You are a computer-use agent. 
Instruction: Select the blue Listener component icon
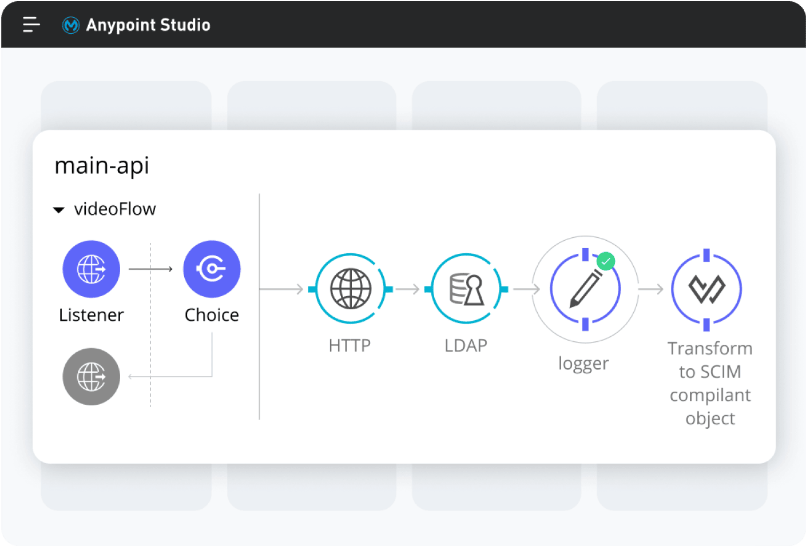click(92, 269)
